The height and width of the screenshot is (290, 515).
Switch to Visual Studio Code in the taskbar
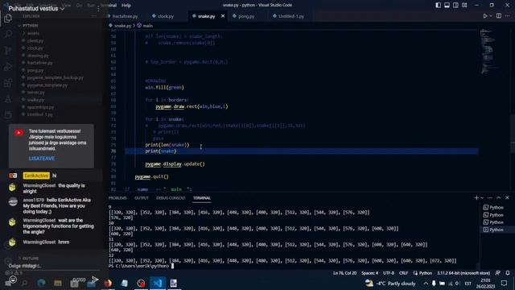(x=158, y=283)
